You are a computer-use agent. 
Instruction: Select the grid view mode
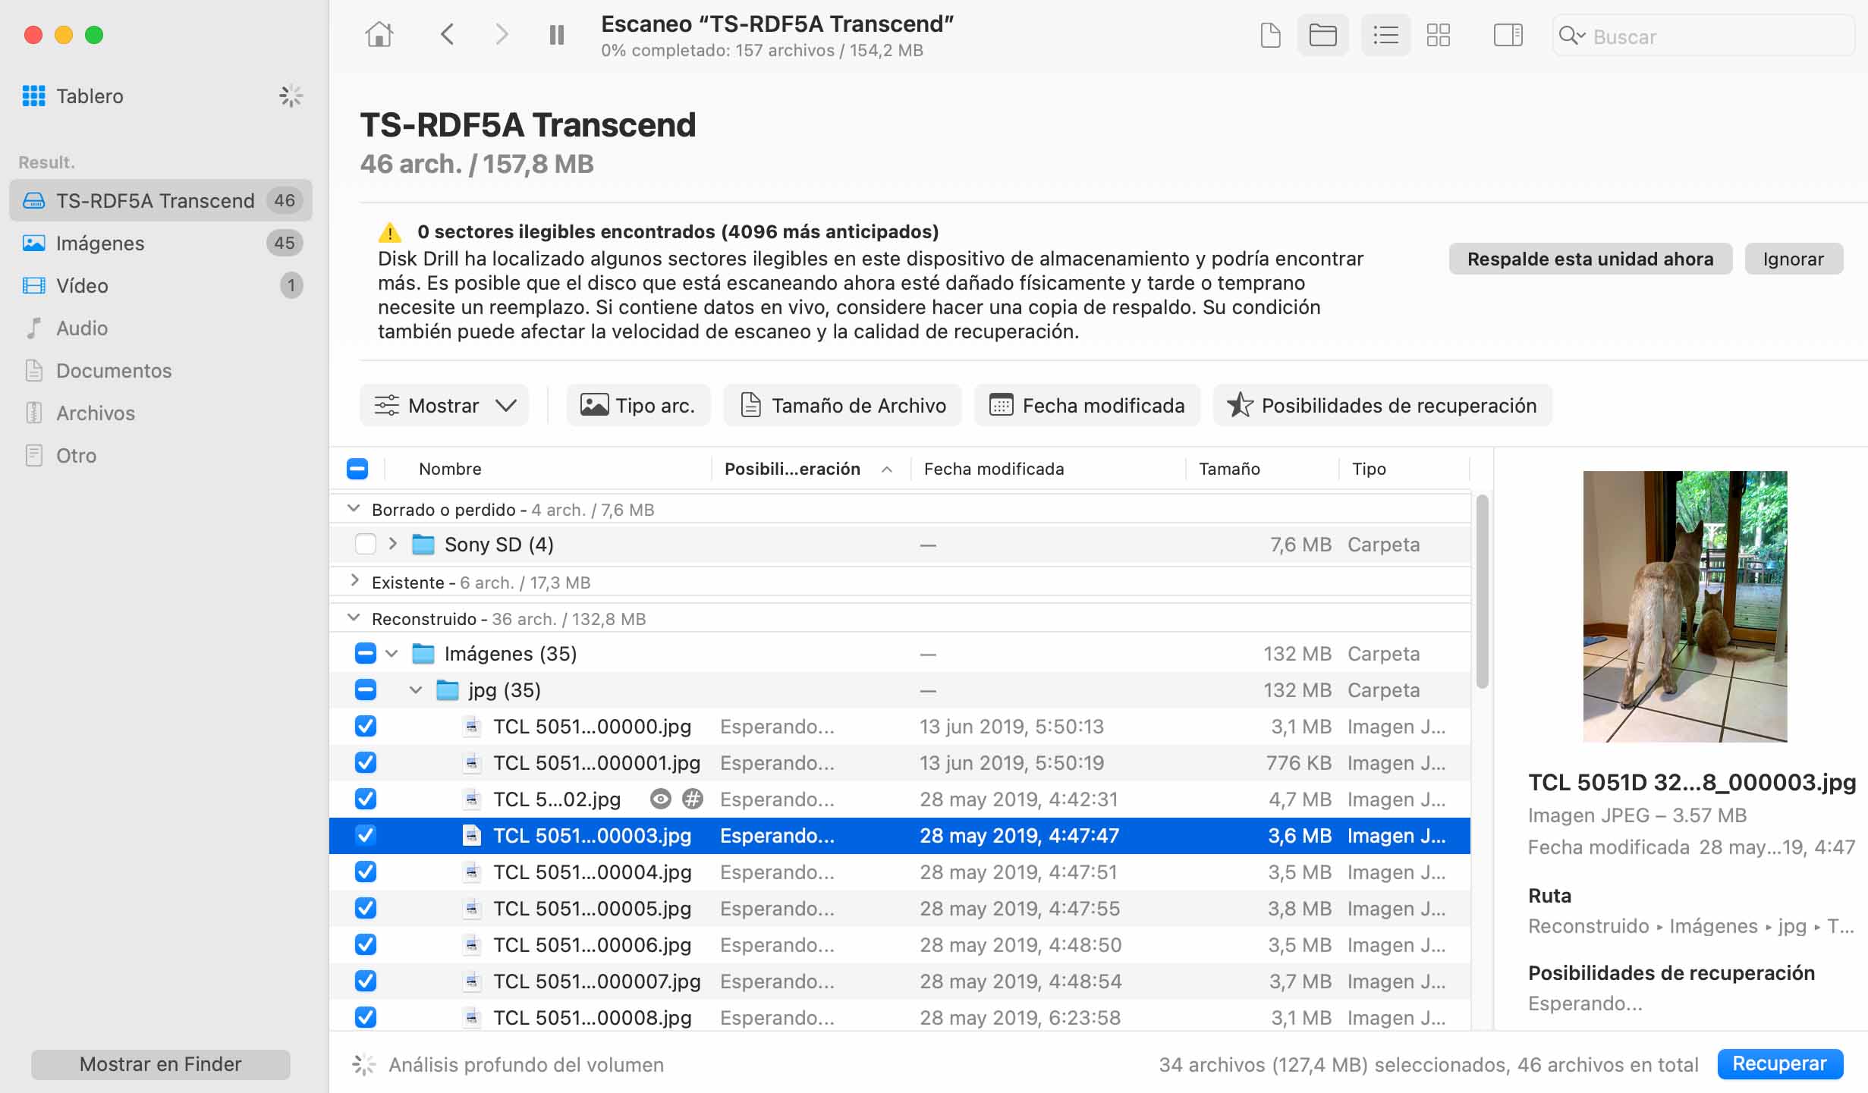(x=1438, y=35)
